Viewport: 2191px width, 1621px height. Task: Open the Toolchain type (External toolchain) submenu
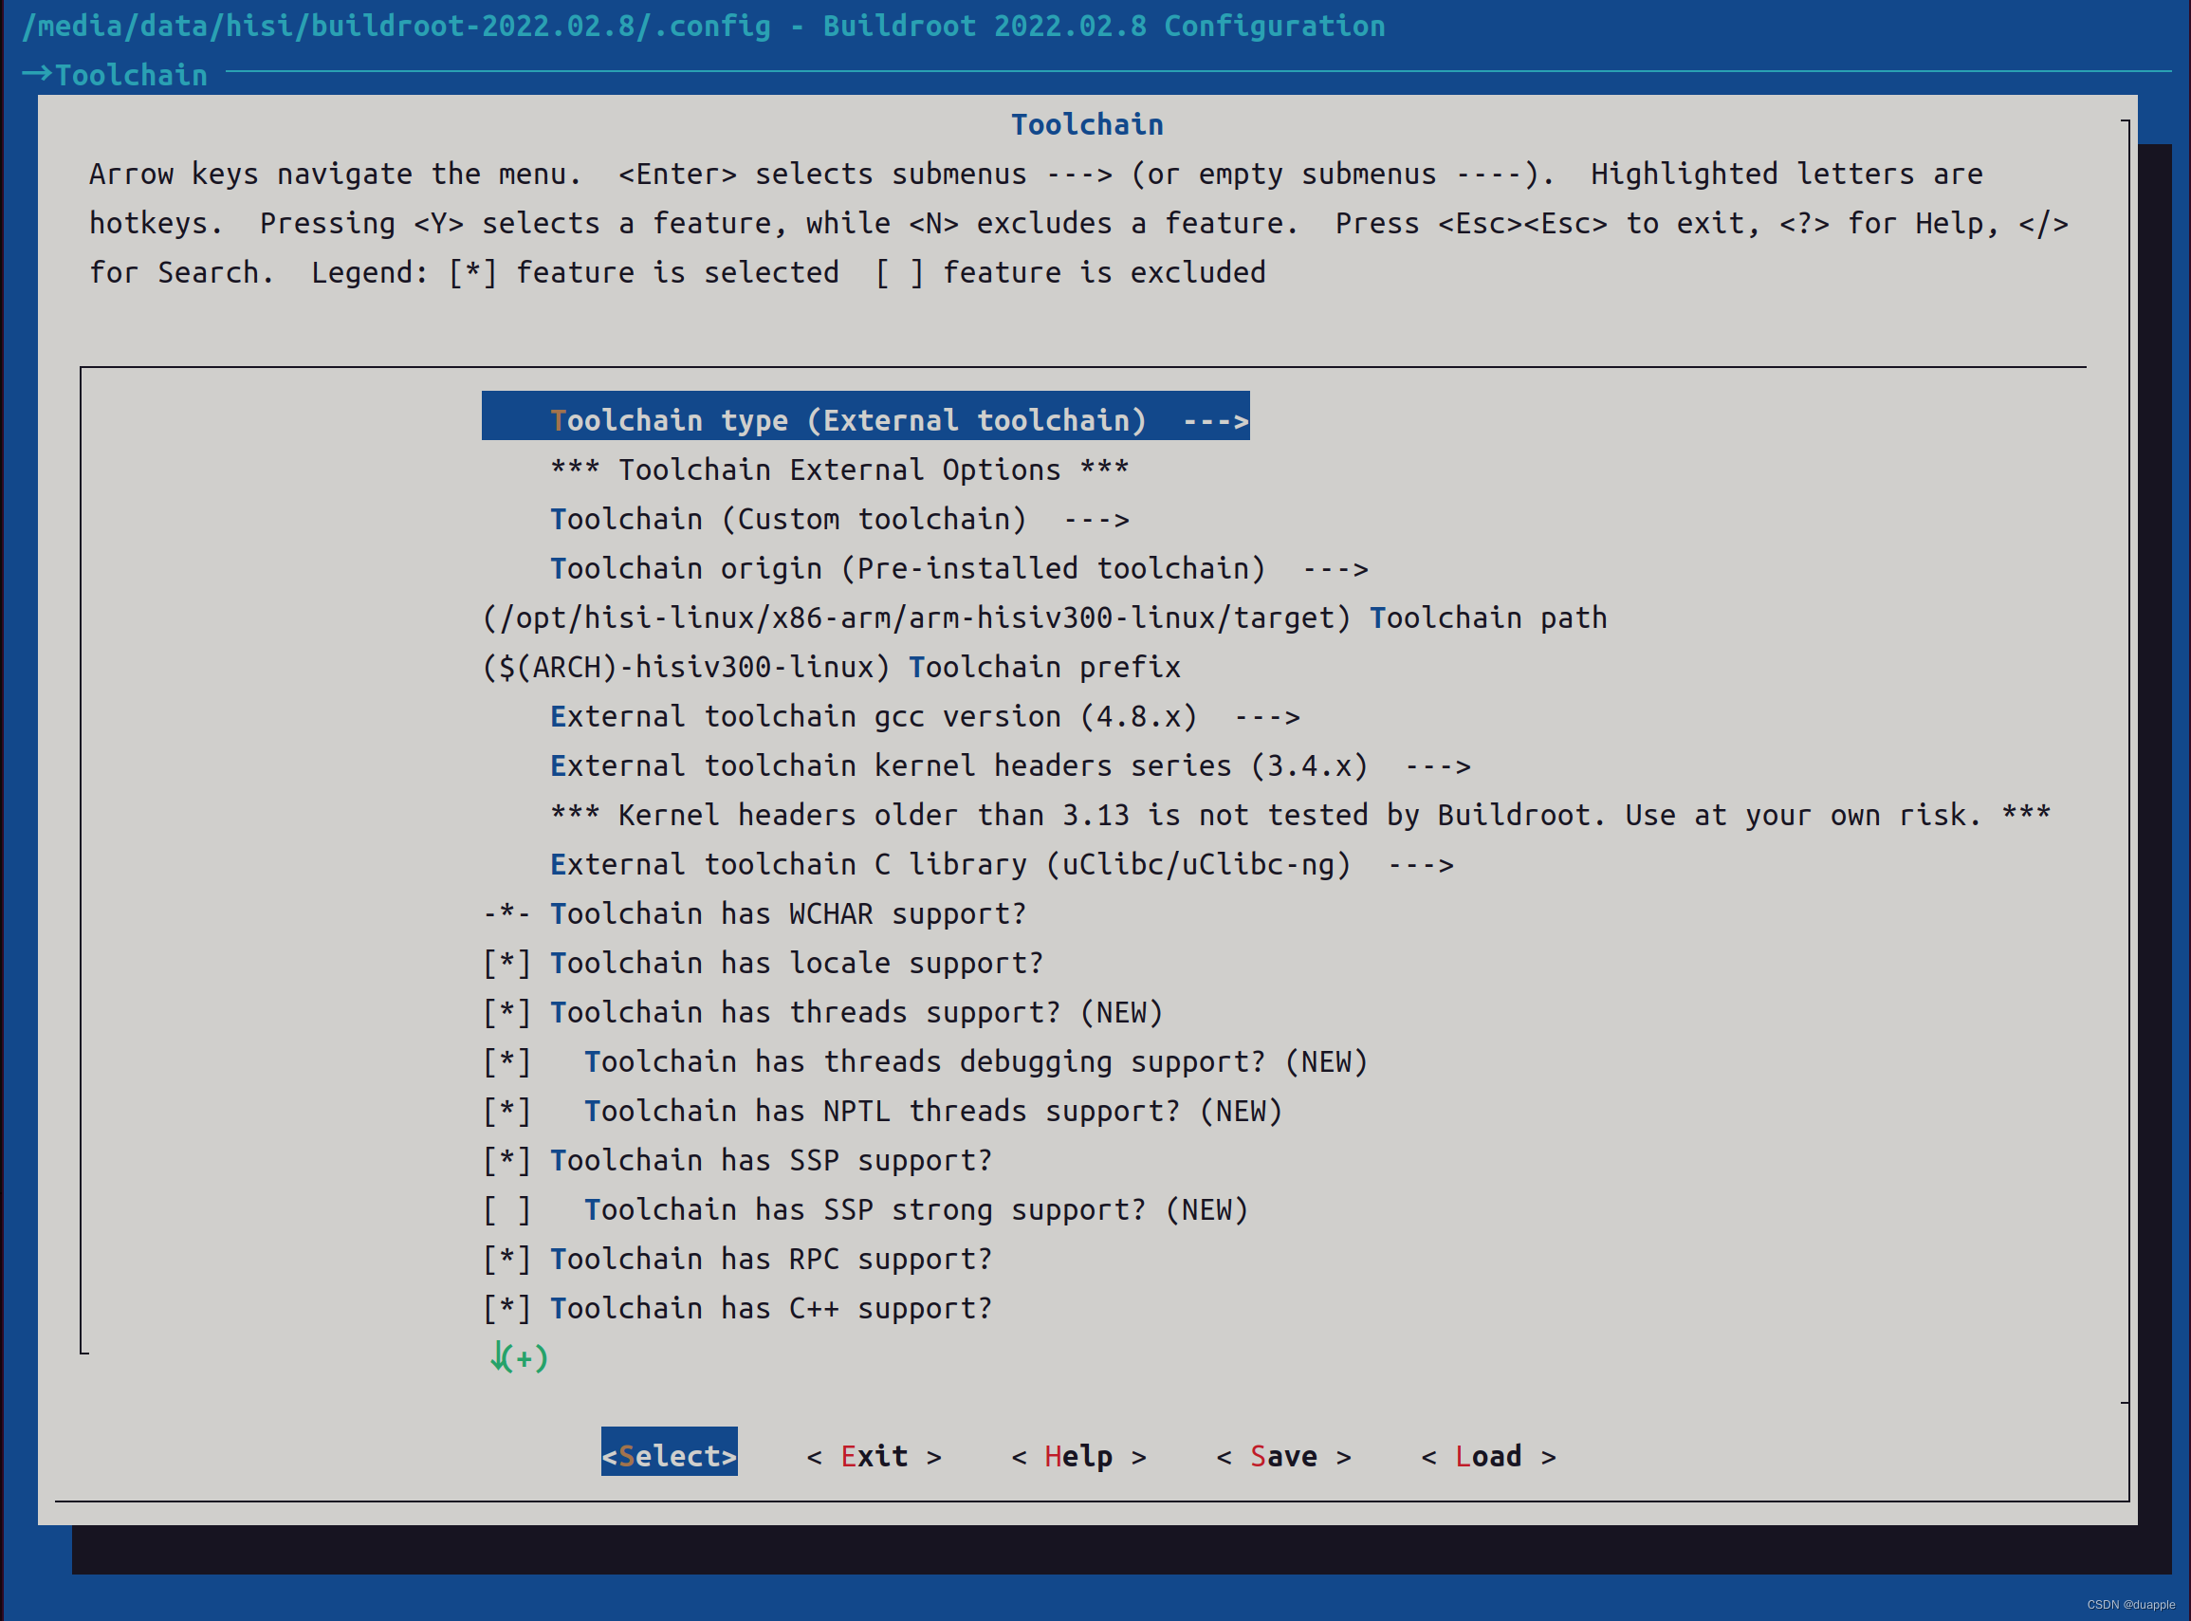tap(865, 416)
